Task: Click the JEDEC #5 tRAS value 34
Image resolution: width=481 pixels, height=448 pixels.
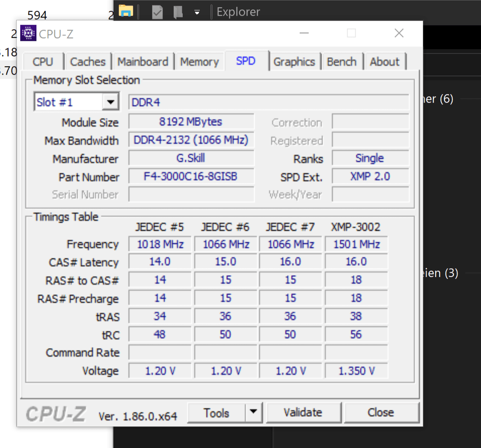Action: (x=160, y=316)
